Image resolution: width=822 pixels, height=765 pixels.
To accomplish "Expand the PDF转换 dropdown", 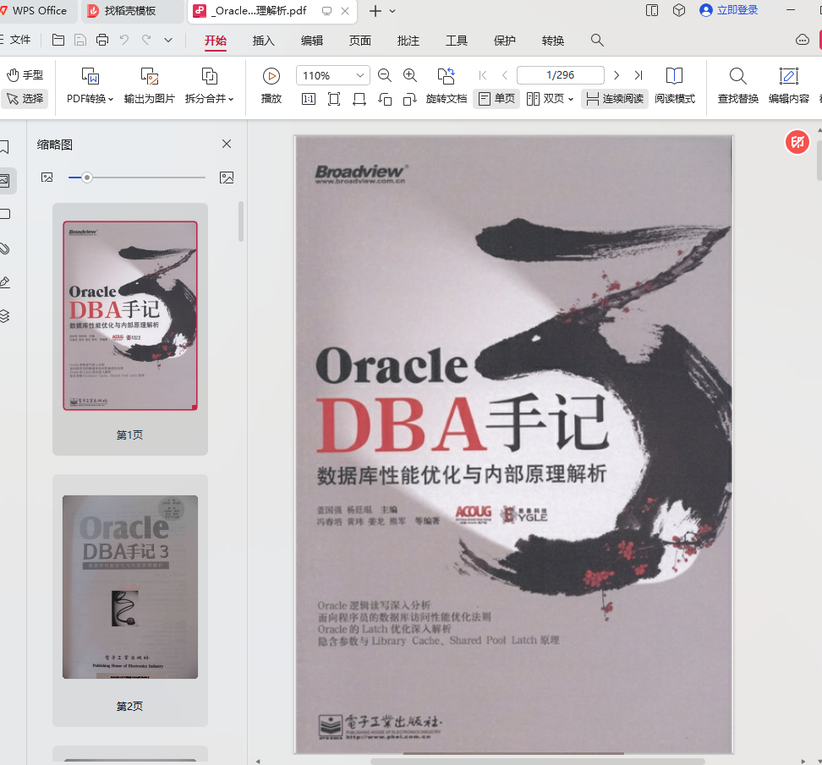I will pos(90,99).
